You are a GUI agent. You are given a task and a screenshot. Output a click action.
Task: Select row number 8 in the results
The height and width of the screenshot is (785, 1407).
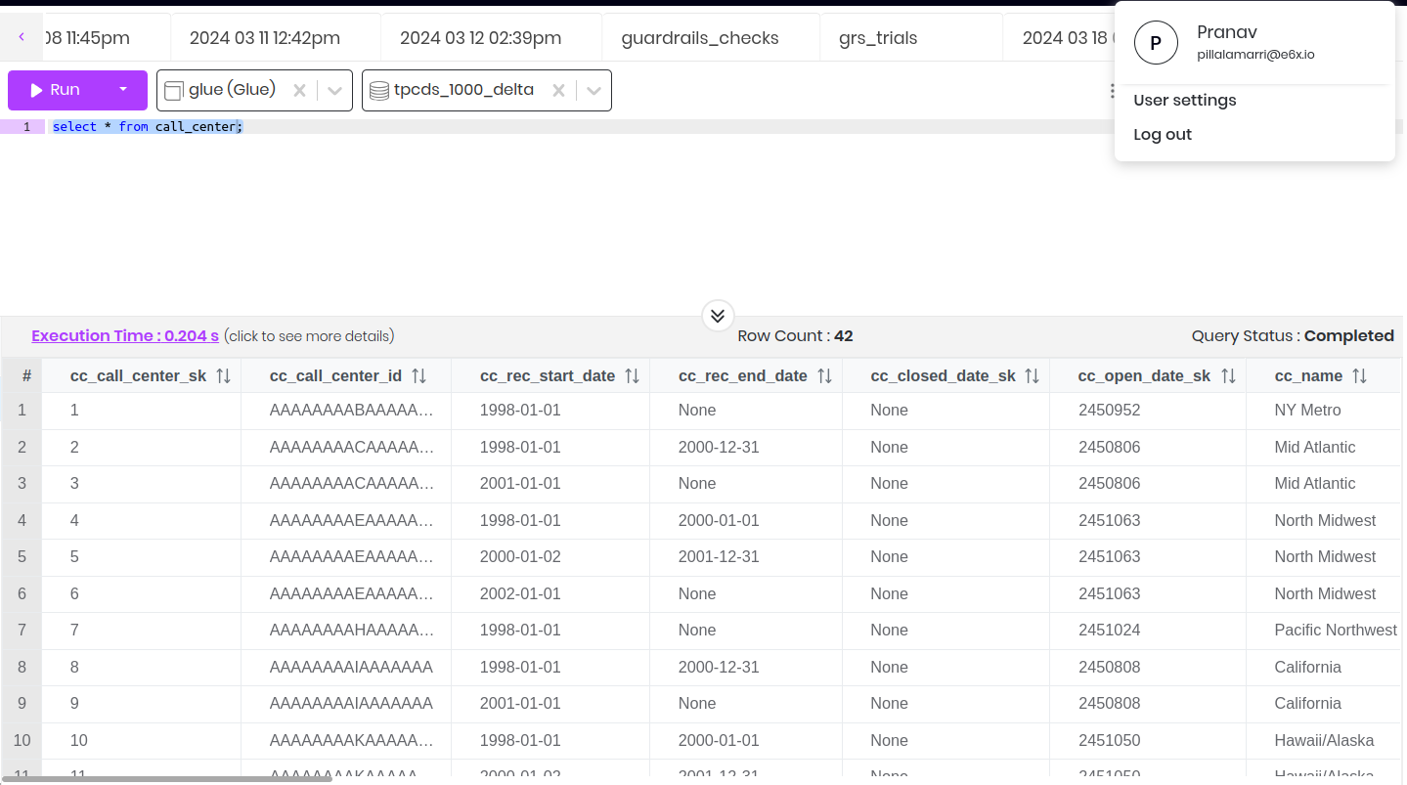tap(22, 668)
